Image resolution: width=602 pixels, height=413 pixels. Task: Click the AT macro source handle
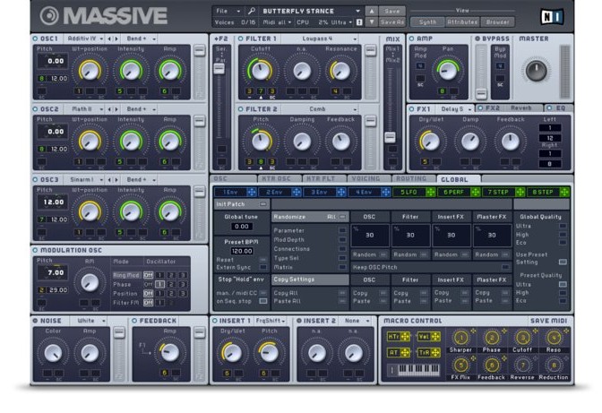[405, 352]
